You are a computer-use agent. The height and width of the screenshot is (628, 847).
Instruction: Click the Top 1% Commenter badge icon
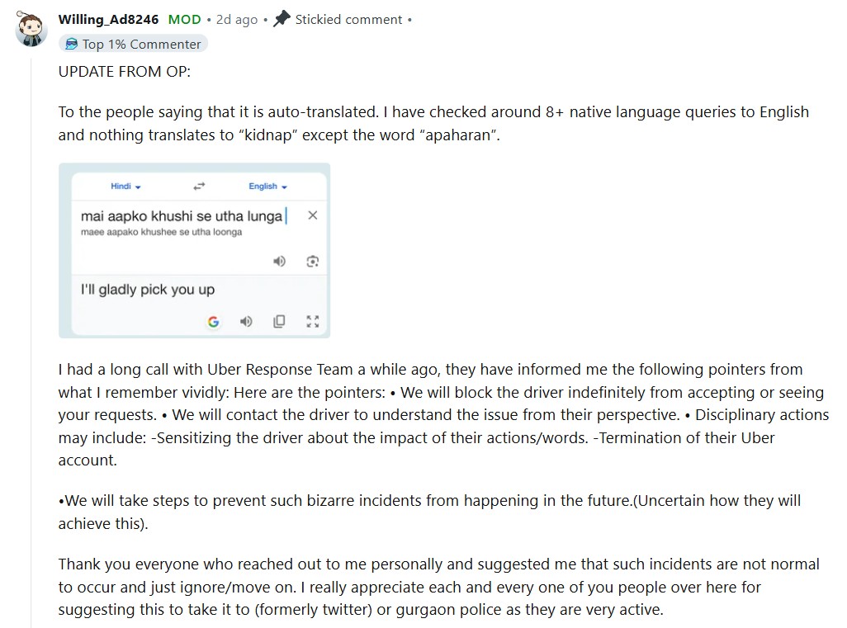71,44
